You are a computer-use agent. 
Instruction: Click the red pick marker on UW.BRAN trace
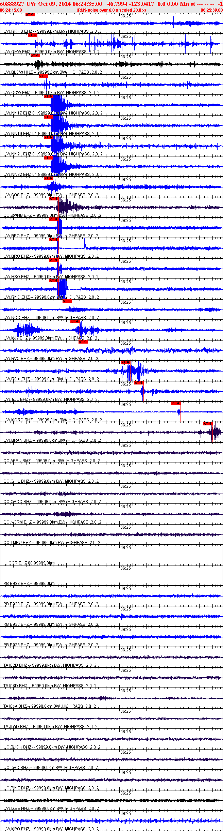(x=208, y=424)
